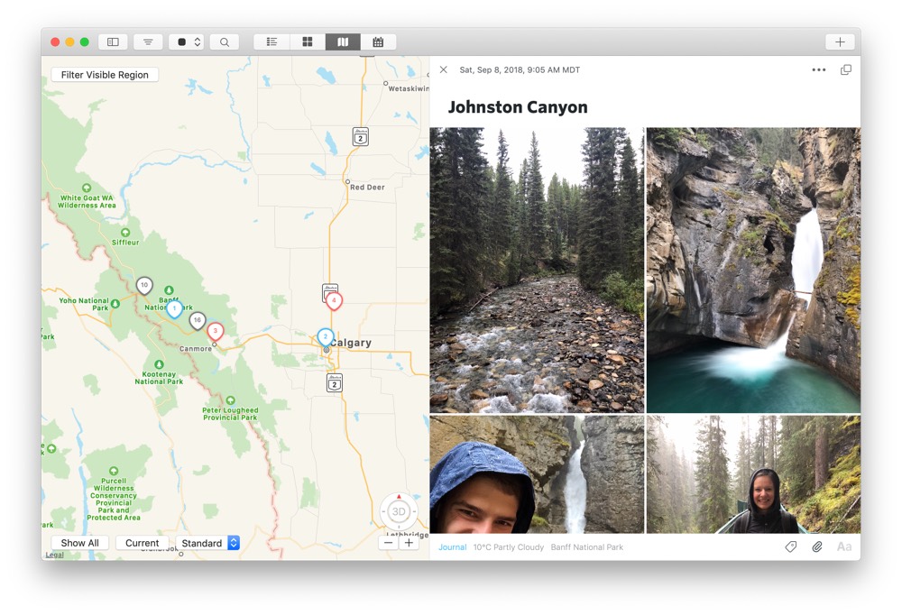Open the Standard map type dropdown
The image size is (902, 615).
pos(207,543)
